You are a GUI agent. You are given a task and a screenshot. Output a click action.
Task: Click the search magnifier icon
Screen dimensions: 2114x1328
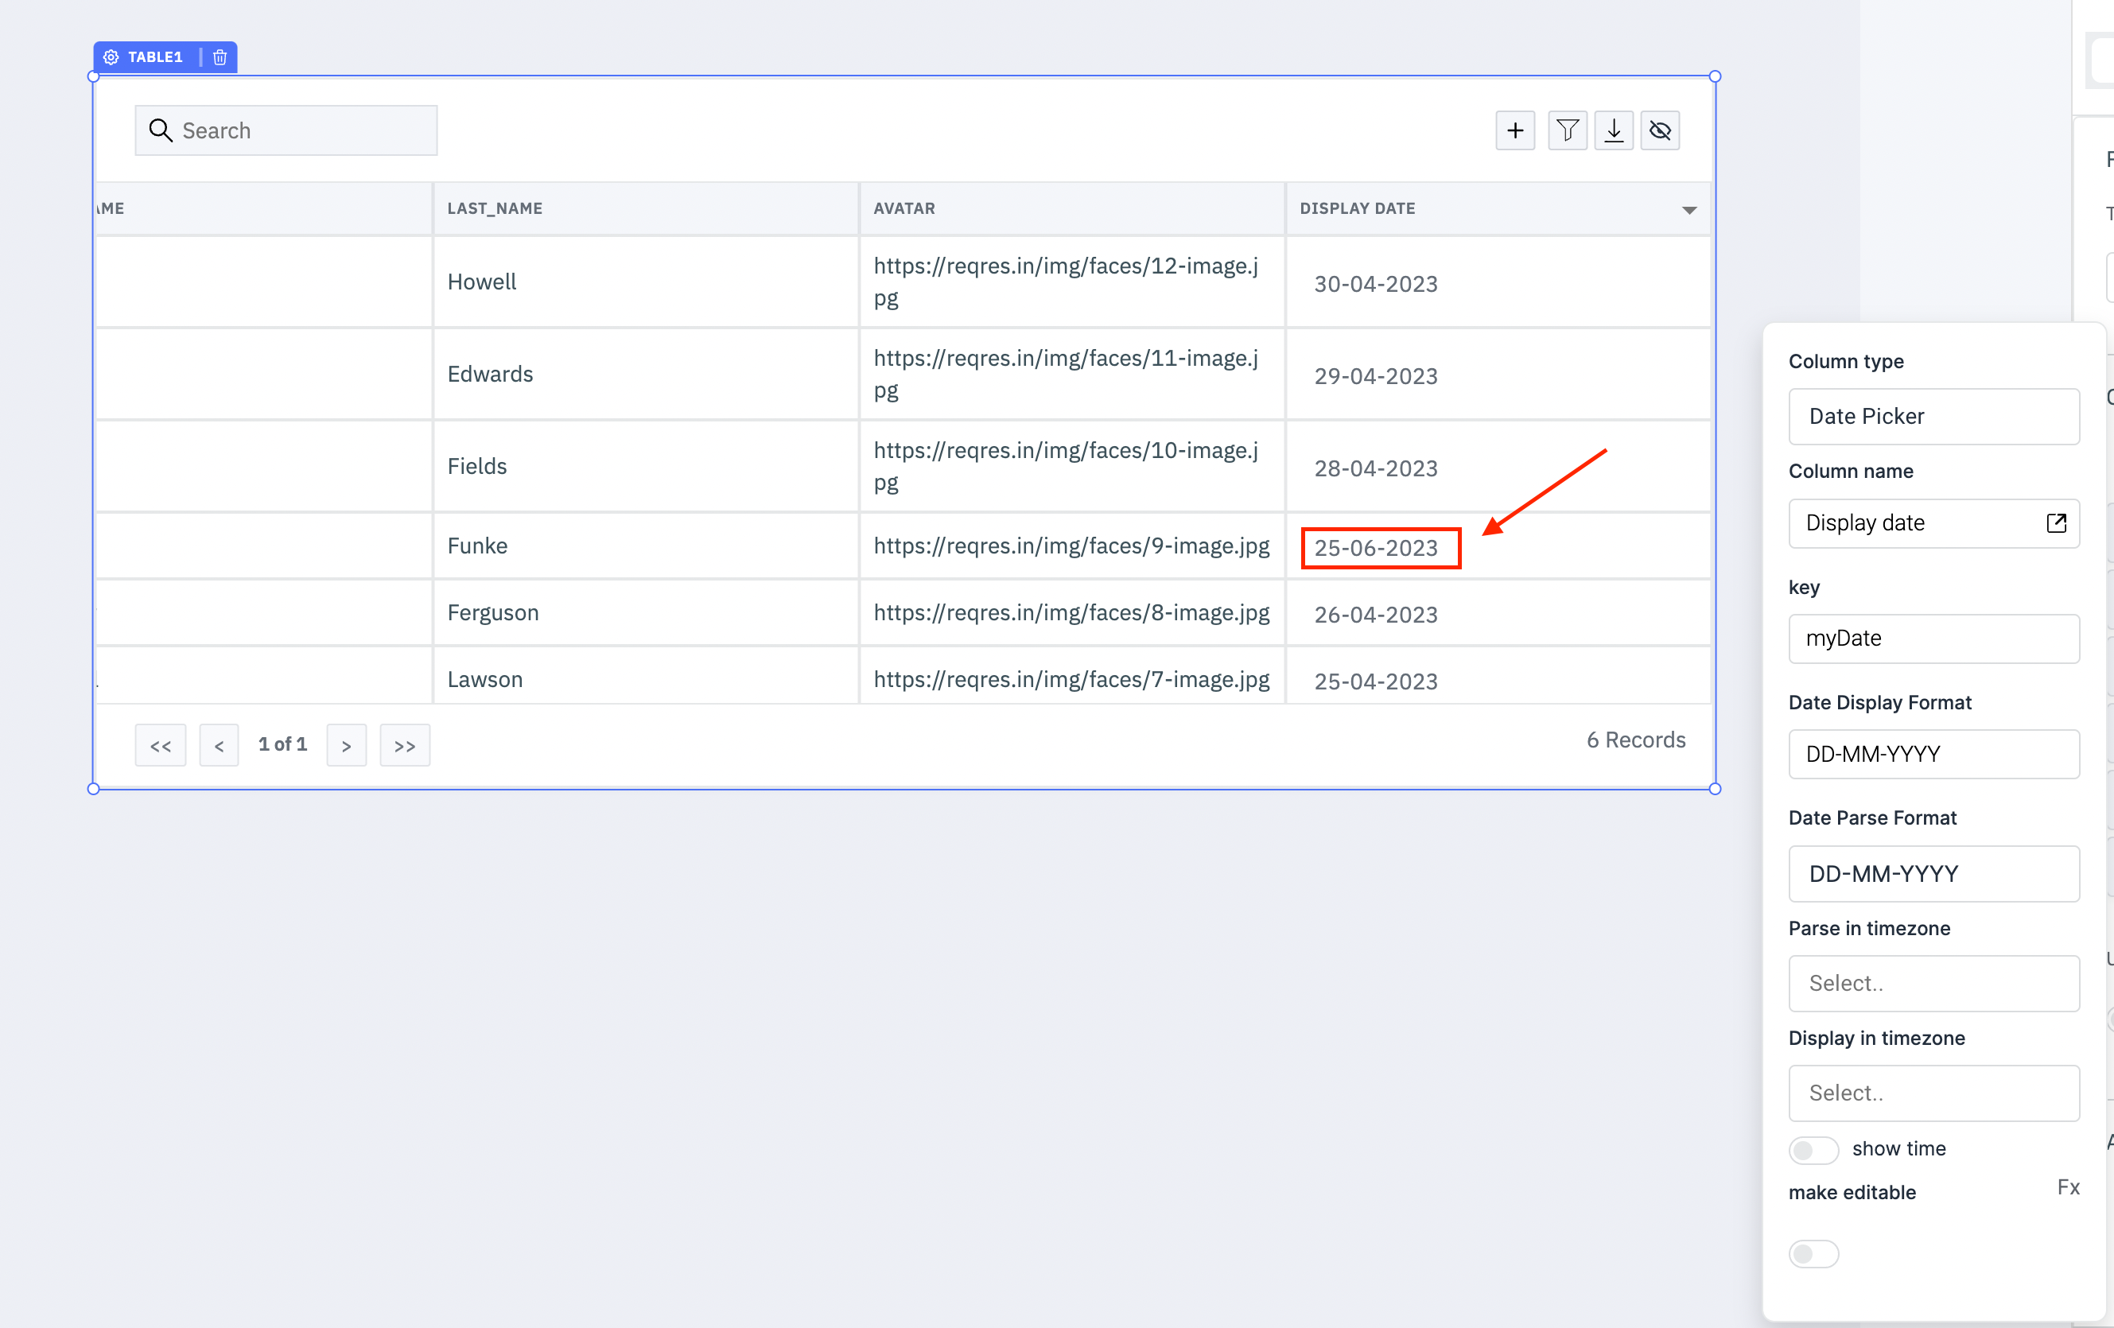[x=161, y=130]
